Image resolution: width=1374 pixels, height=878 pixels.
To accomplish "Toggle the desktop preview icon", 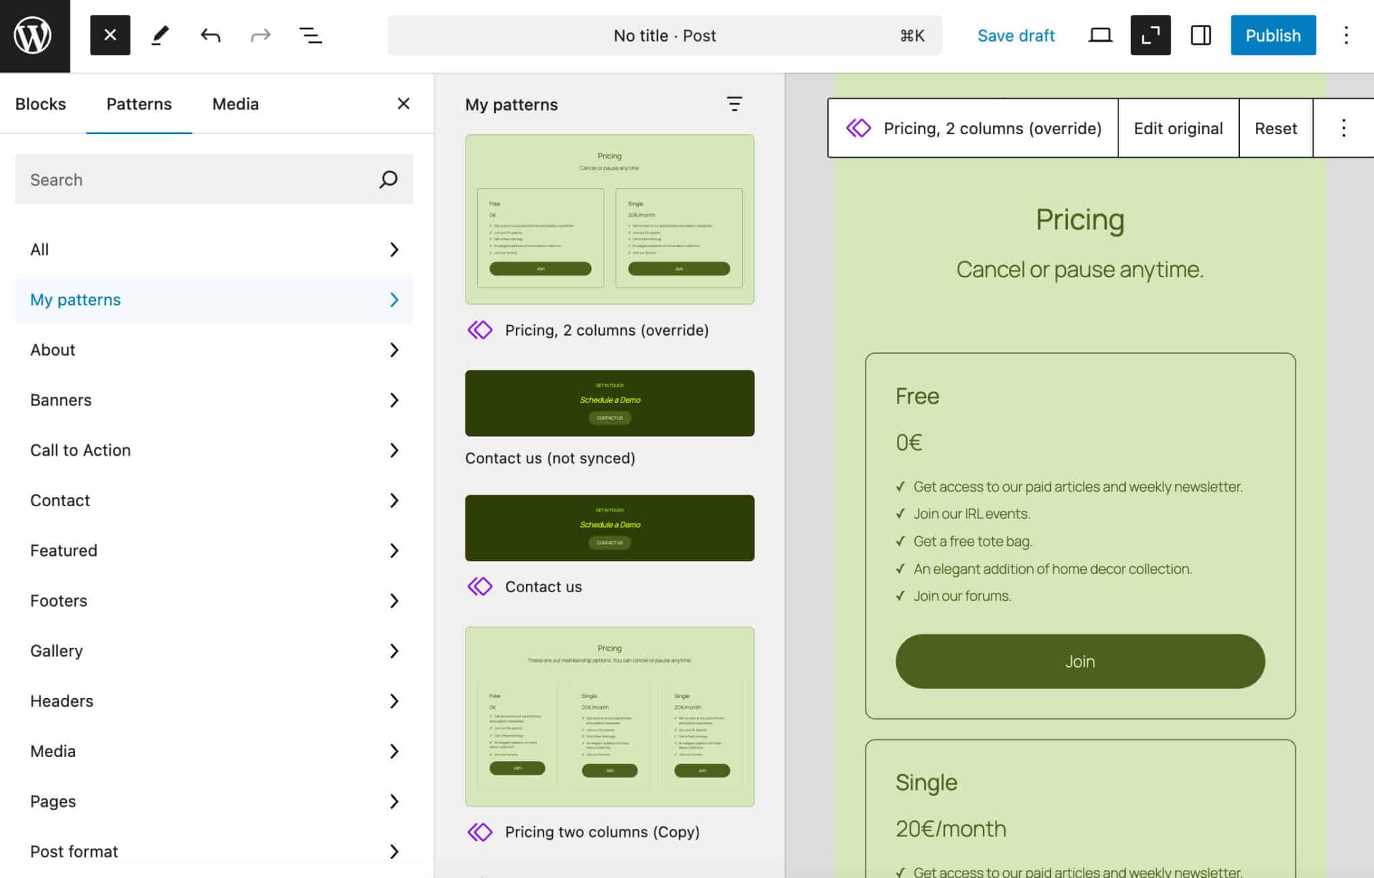I will [1100, 35].
